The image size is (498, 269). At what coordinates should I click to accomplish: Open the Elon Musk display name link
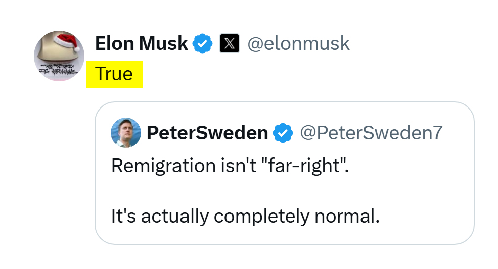[x=141, y=44]
